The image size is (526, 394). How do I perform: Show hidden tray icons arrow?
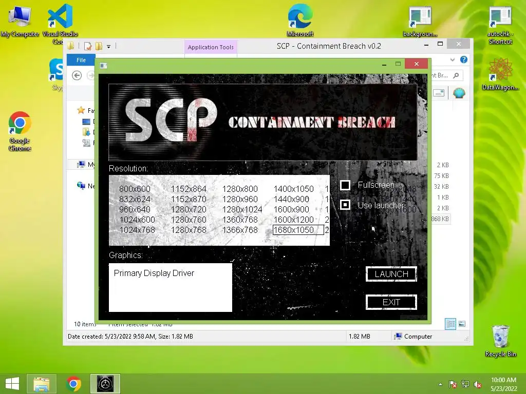[x=440, y=384]
